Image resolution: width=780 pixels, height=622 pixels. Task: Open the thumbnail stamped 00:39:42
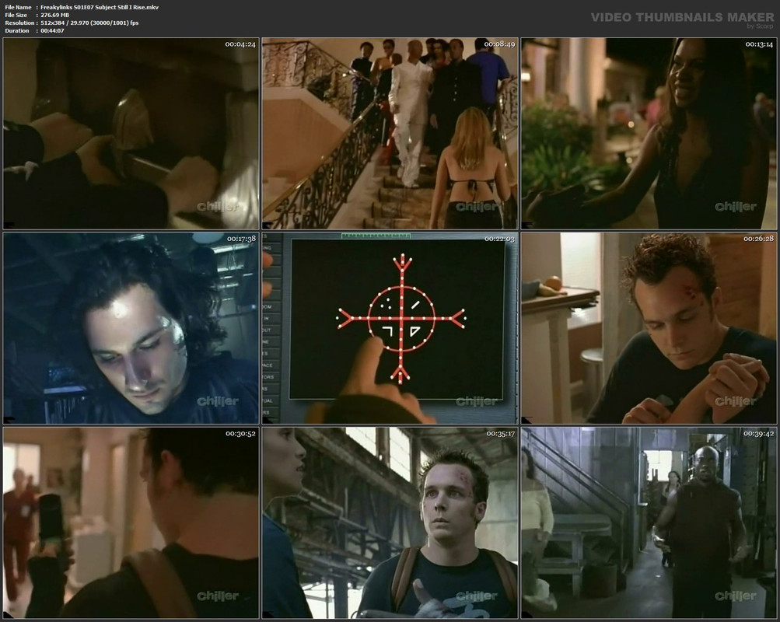pos(649,523)
